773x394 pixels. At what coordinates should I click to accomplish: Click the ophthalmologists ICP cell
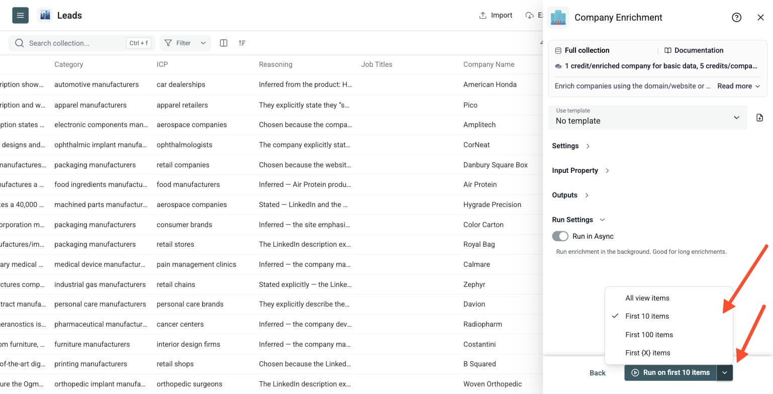(184, 145)
